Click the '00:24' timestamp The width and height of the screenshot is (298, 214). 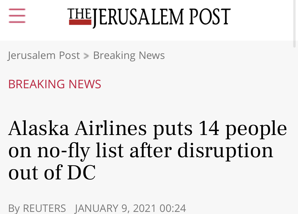(173, 208)
